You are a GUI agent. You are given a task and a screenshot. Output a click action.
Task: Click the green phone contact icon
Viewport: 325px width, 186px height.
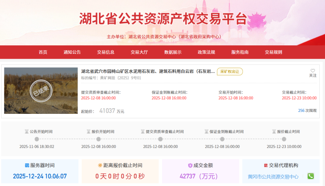(310, 176)
